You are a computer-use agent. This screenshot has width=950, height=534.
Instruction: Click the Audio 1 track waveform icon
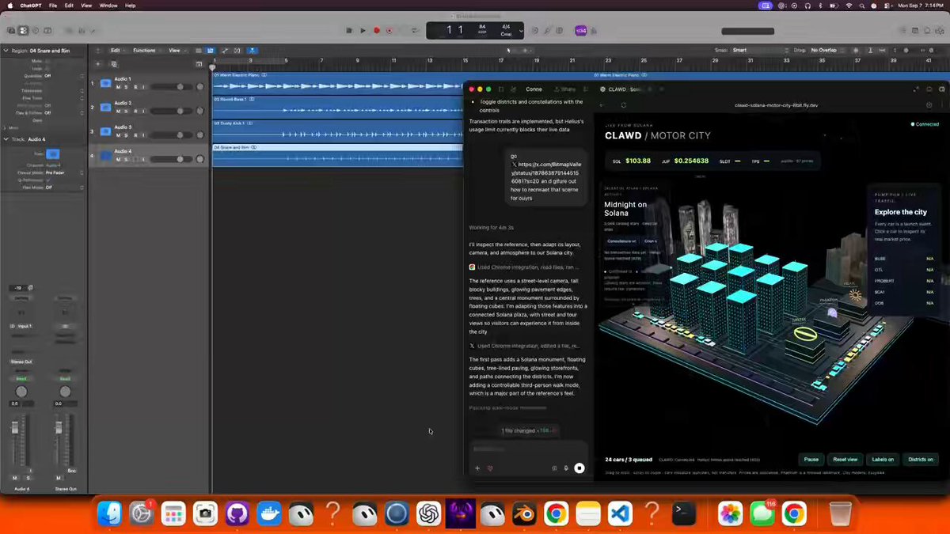click(105, 83)
